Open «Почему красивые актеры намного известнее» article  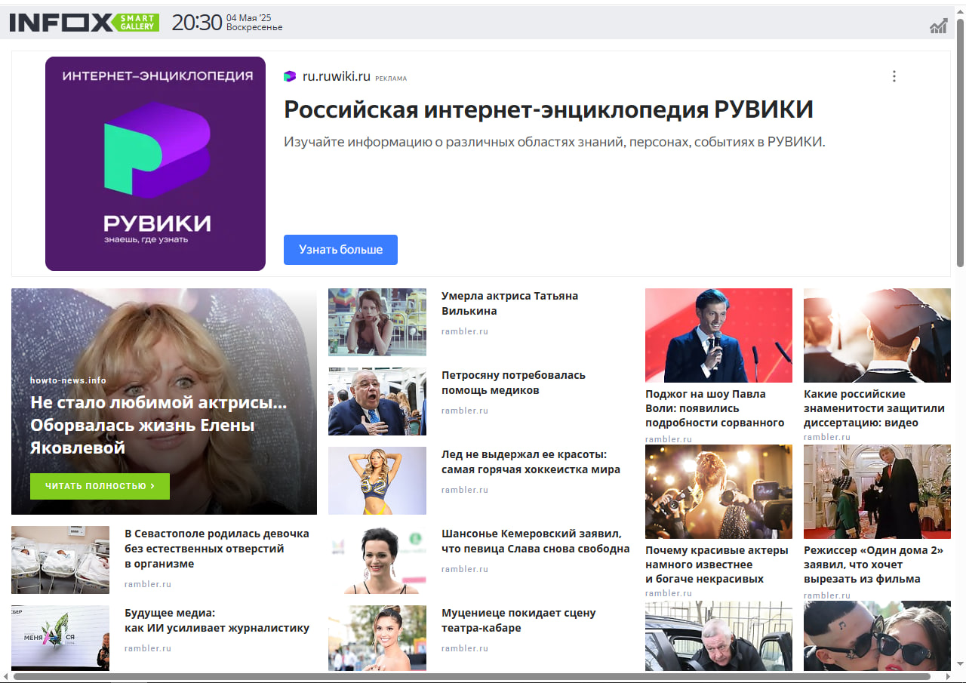click(717, 565)
